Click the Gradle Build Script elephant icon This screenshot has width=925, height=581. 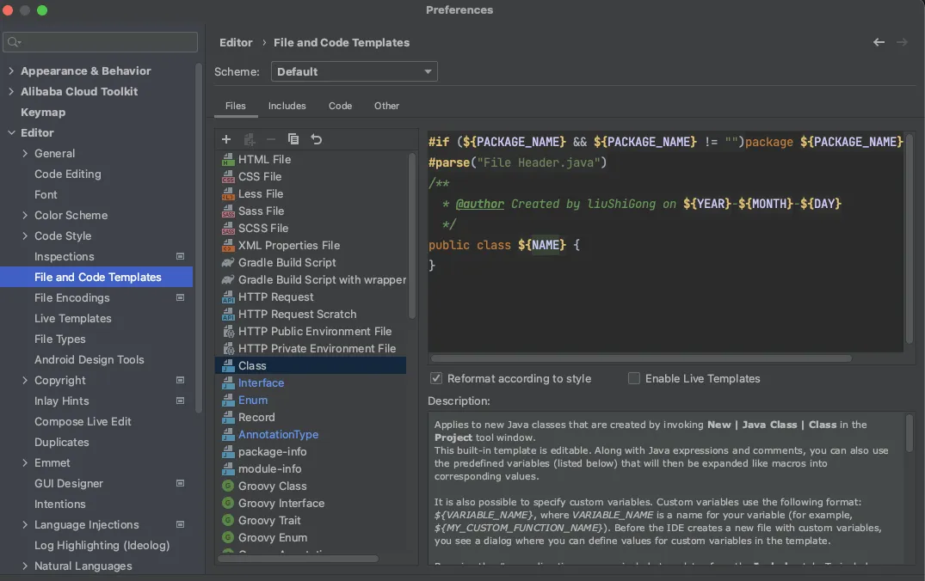coord(228,263)
